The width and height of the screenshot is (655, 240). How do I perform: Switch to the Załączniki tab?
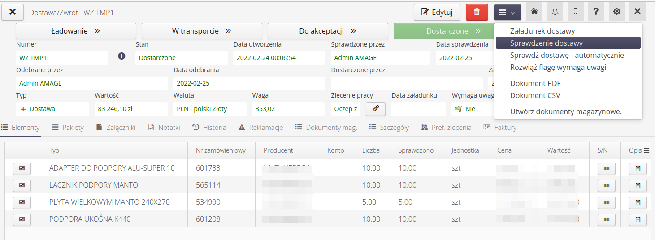pos(116,127)
